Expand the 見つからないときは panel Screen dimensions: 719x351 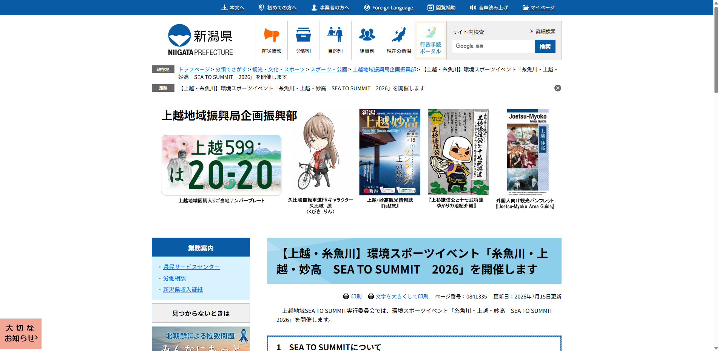[201, 313]
